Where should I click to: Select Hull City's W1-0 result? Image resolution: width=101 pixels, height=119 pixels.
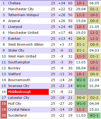(81, 104)
